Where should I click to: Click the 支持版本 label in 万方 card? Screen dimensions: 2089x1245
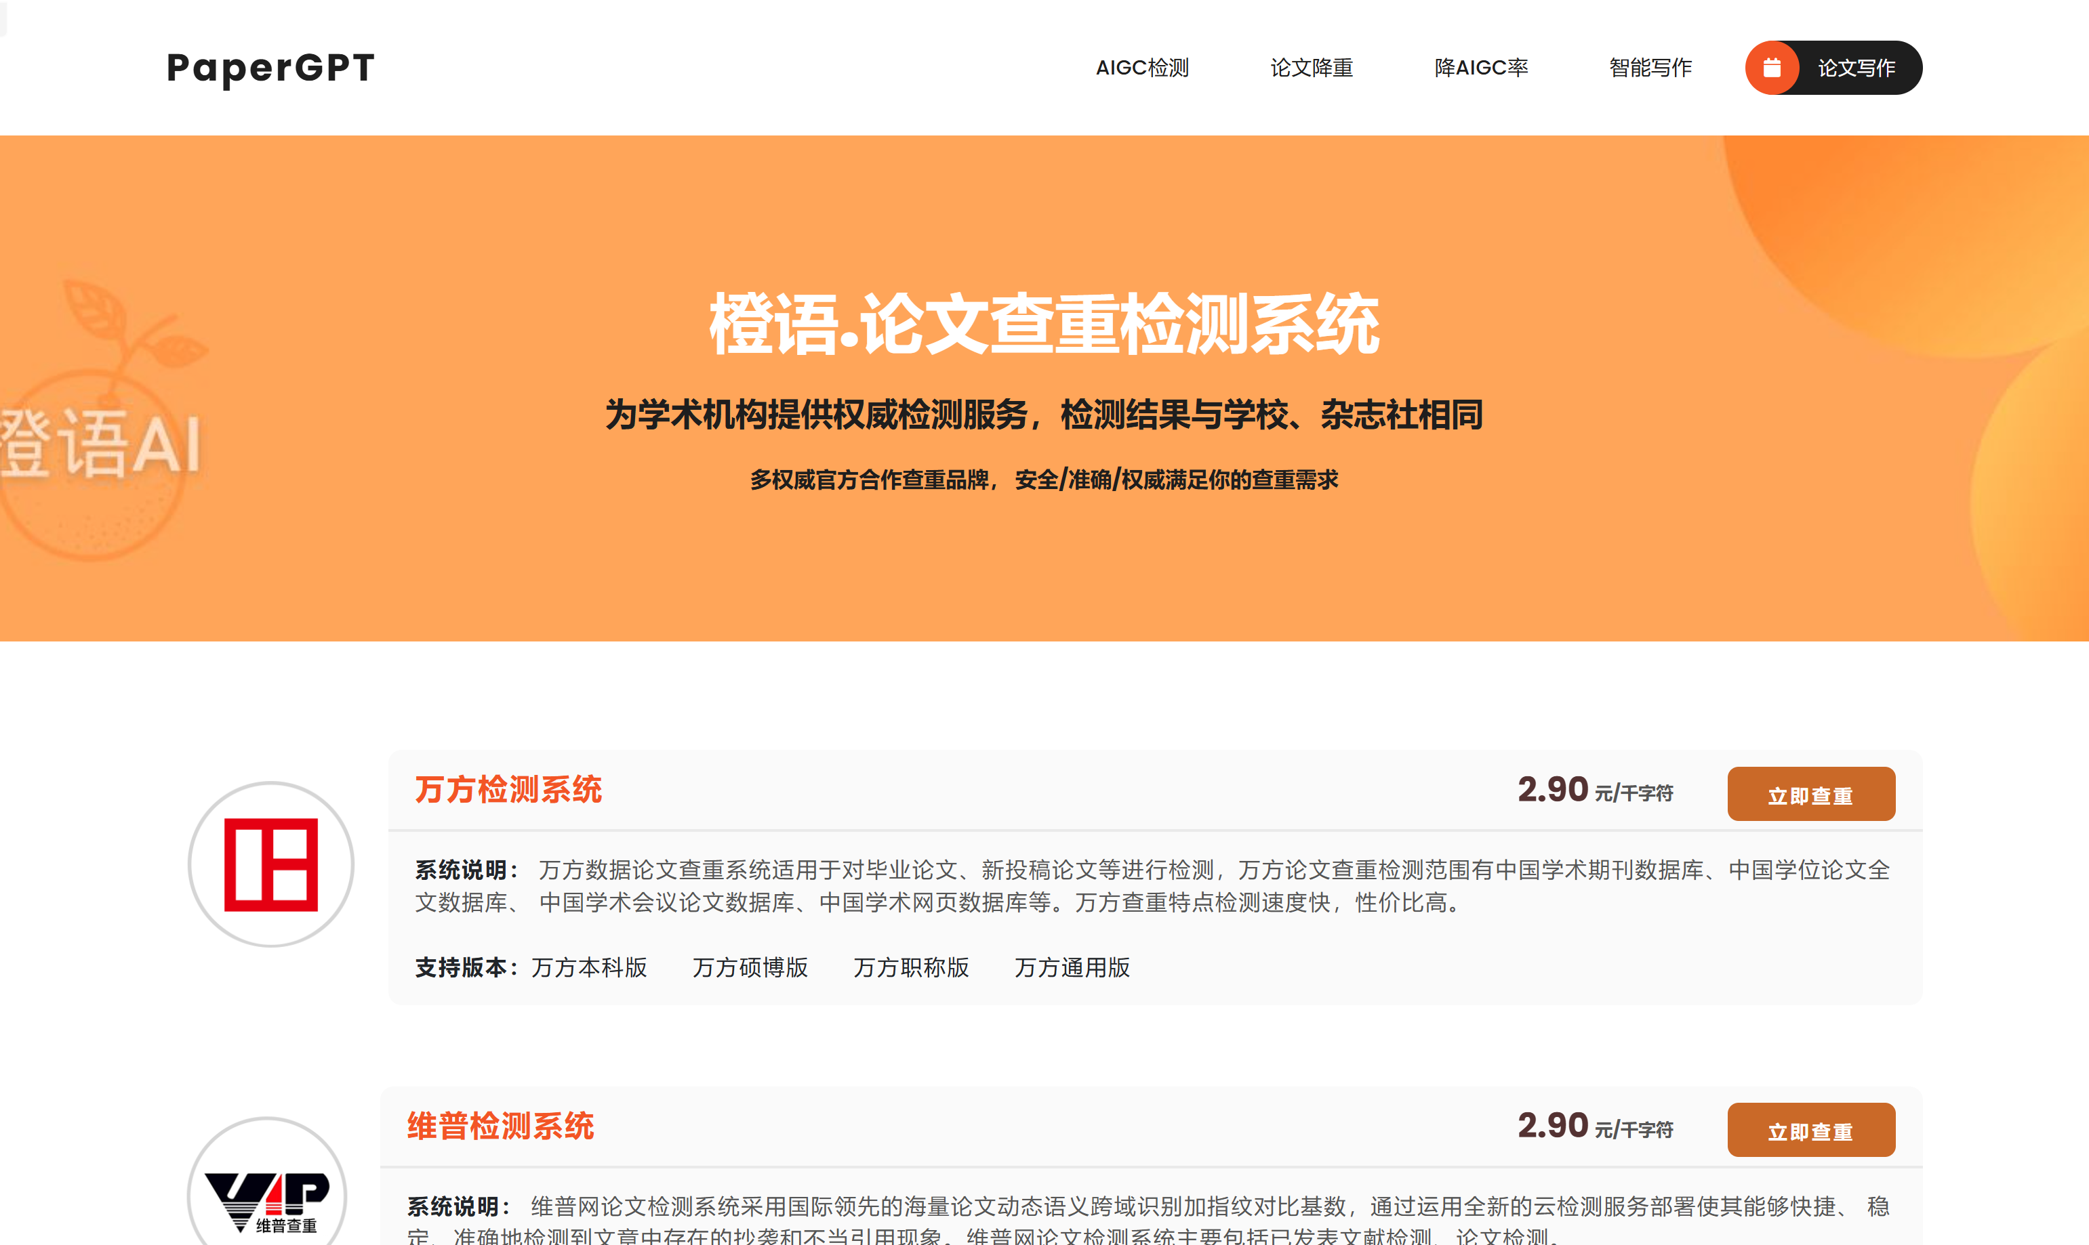pos(468,967)
